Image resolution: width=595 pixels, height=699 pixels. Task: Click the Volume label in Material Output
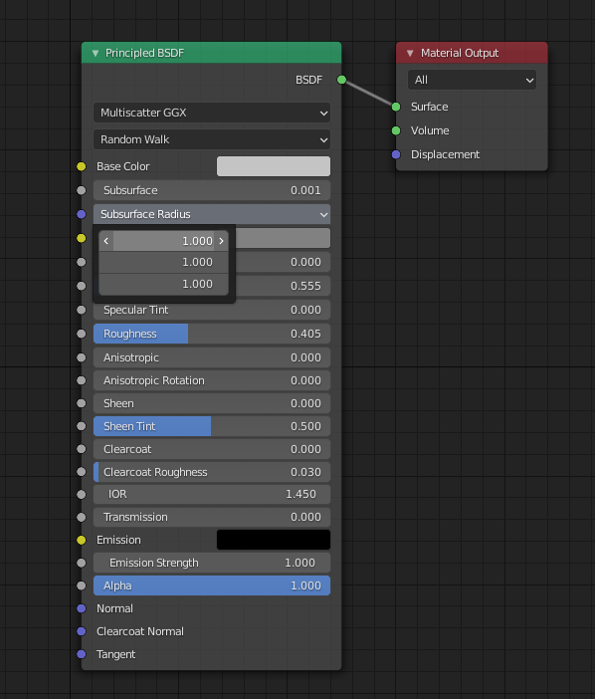(x=430, y=130)
